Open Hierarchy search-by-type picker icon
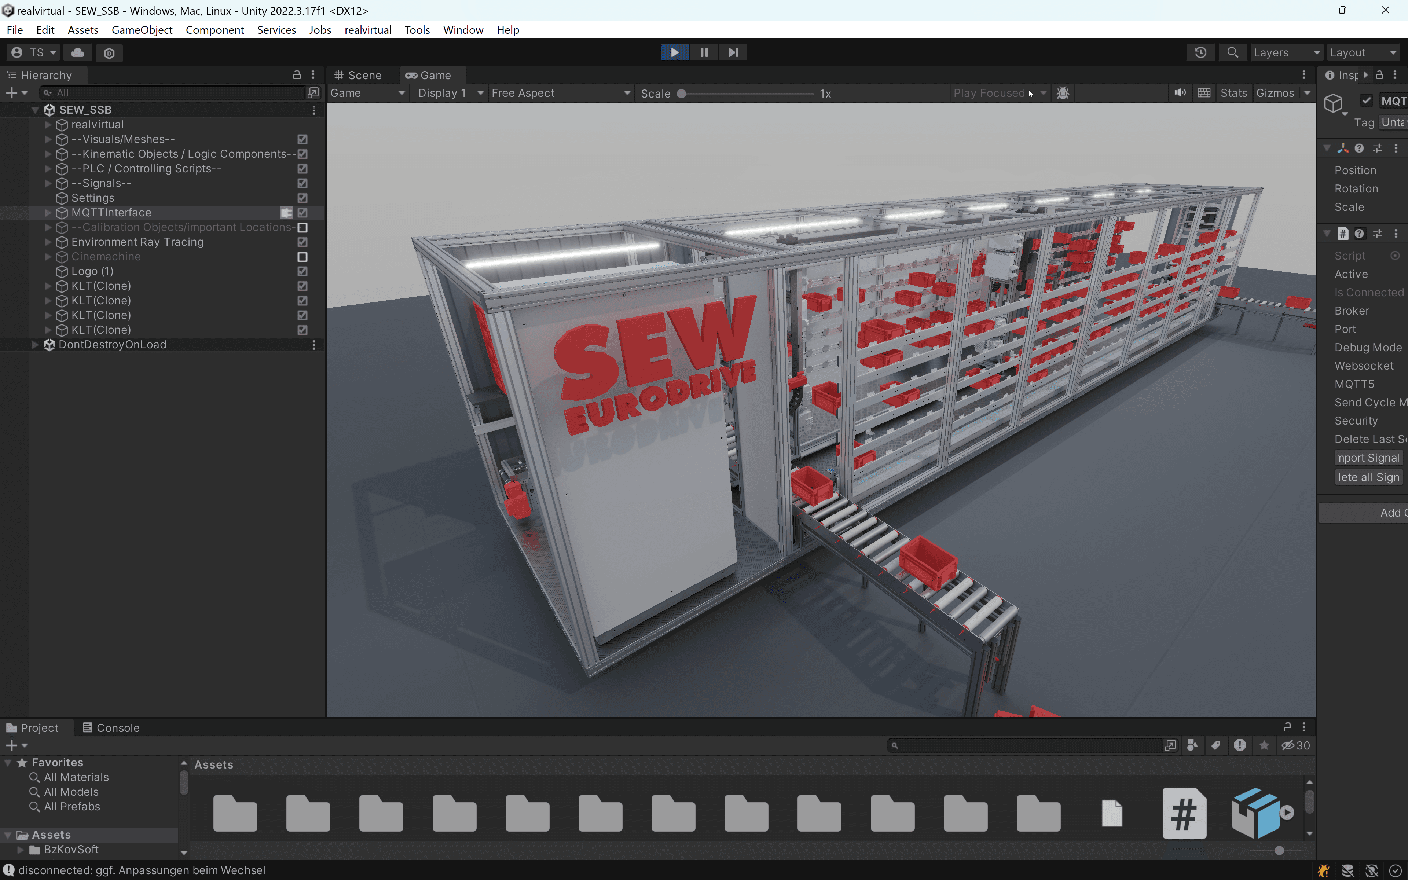Viewport: 1408px width, 880px height. 313,92
